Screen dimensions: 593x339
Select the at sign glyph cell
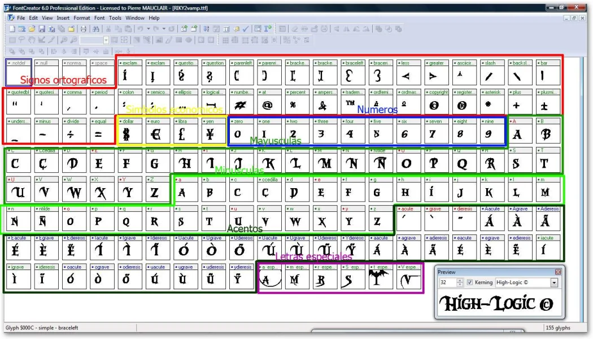(269, 101)
